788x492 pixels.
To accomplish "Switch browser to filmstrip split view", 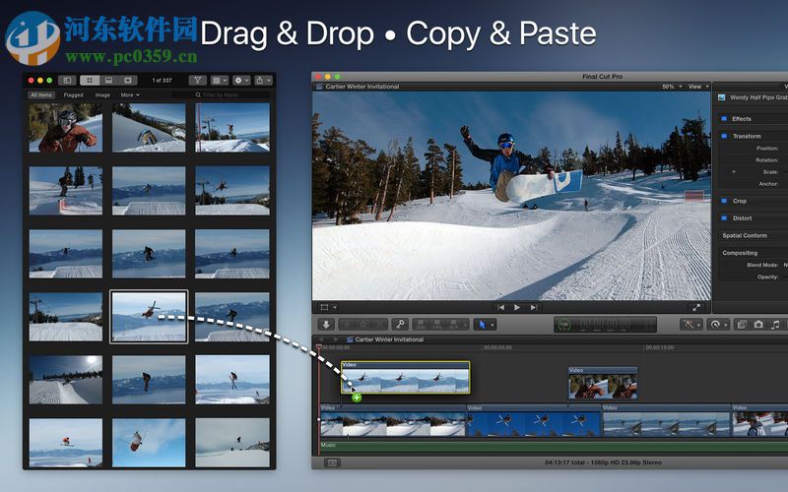I will [x=108, y=81].
